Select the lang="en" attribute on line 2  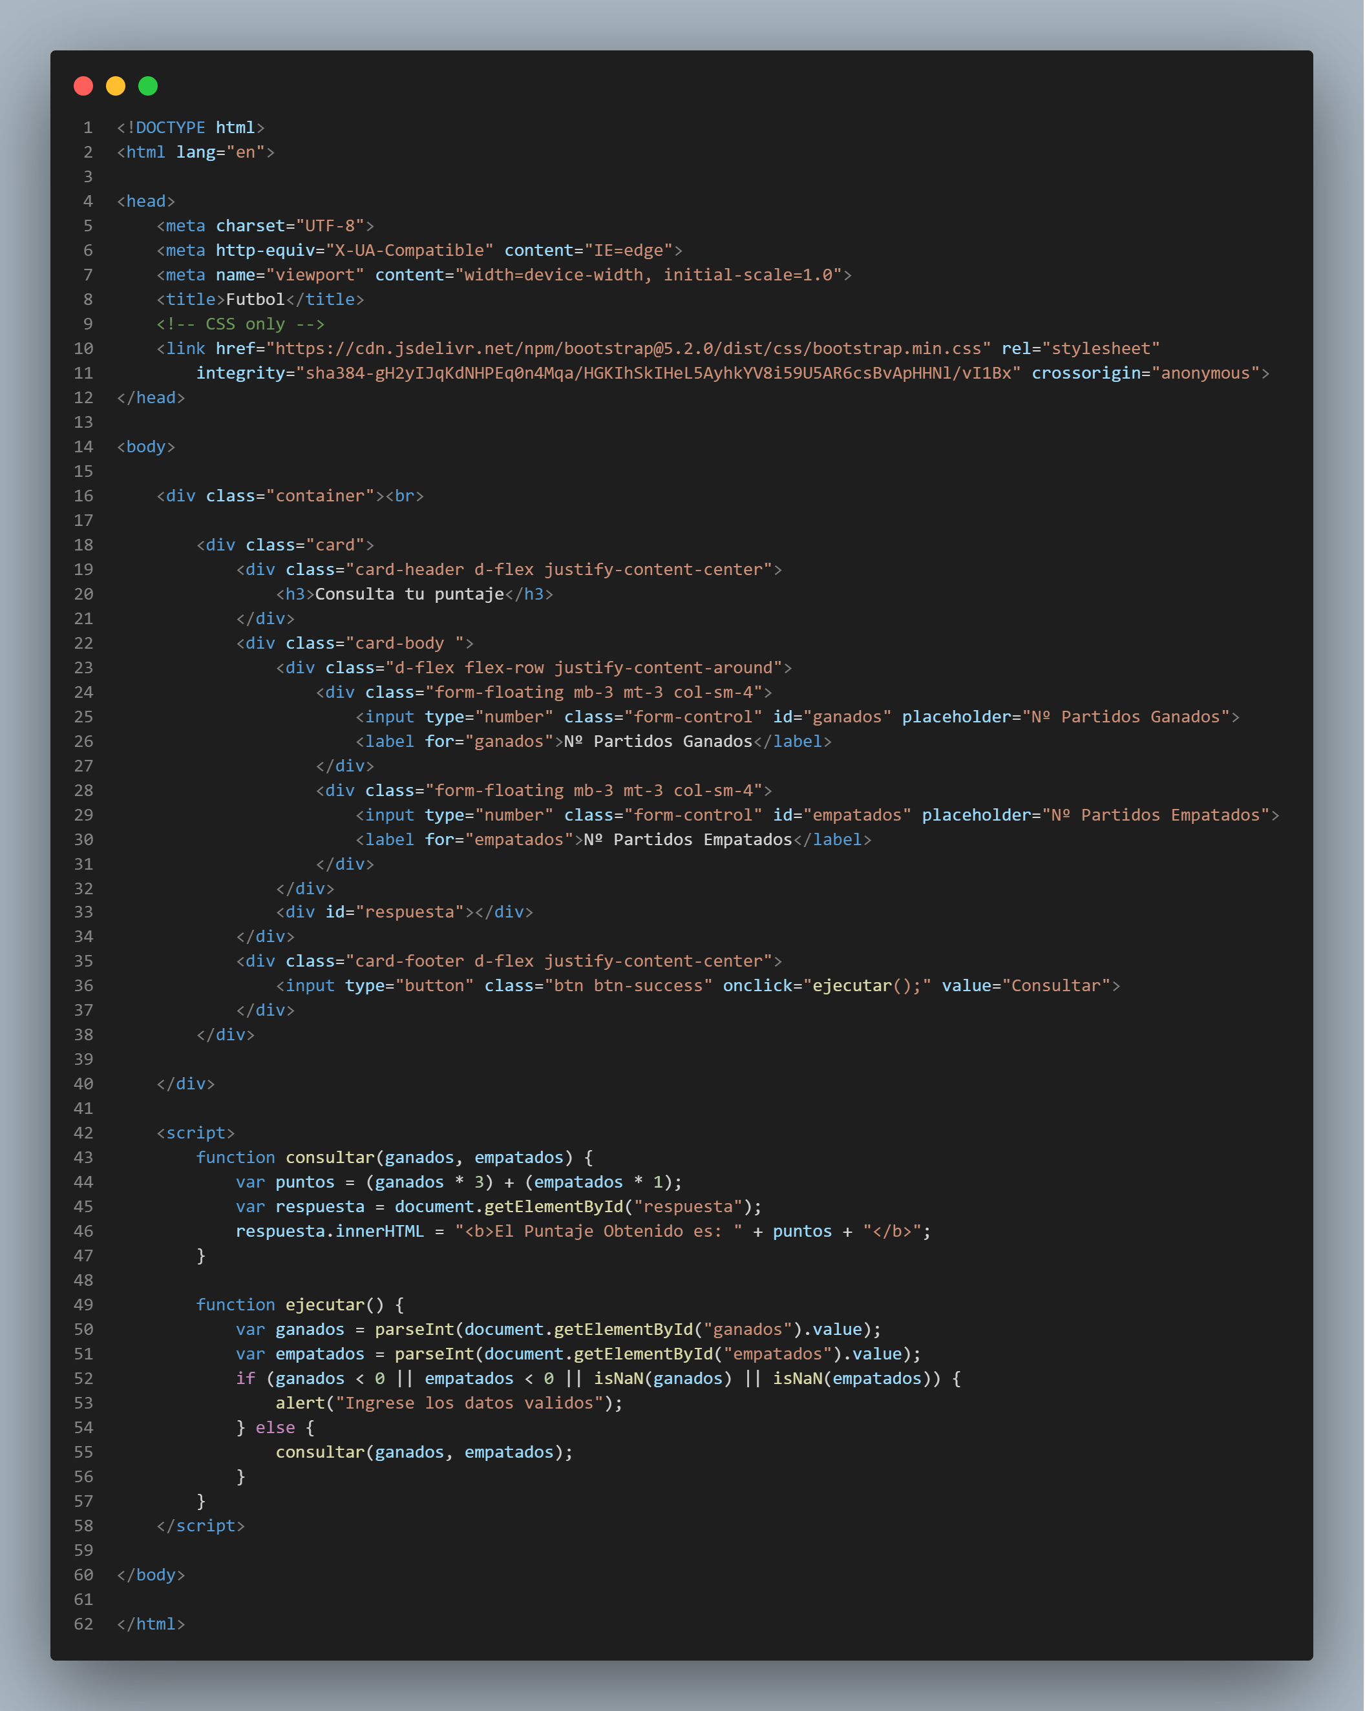pos(220,152)
